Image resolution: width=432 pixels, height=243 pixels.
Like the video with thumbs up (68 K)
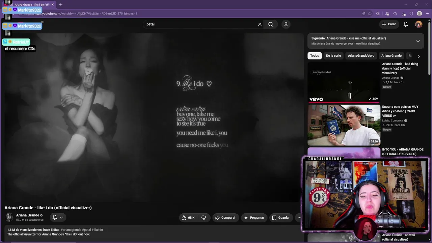188,218
